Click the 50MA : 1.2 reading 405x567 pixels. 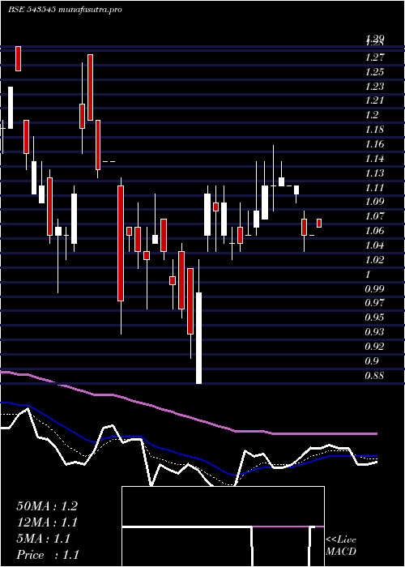(47, 506)
